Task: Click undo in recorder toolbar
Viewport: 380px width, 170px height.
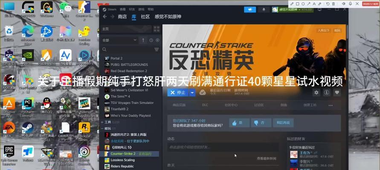Action: tap(328, 4)
